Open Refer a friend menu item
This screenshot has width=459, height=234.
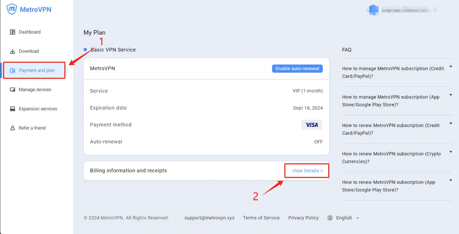[x=32, y=128]
